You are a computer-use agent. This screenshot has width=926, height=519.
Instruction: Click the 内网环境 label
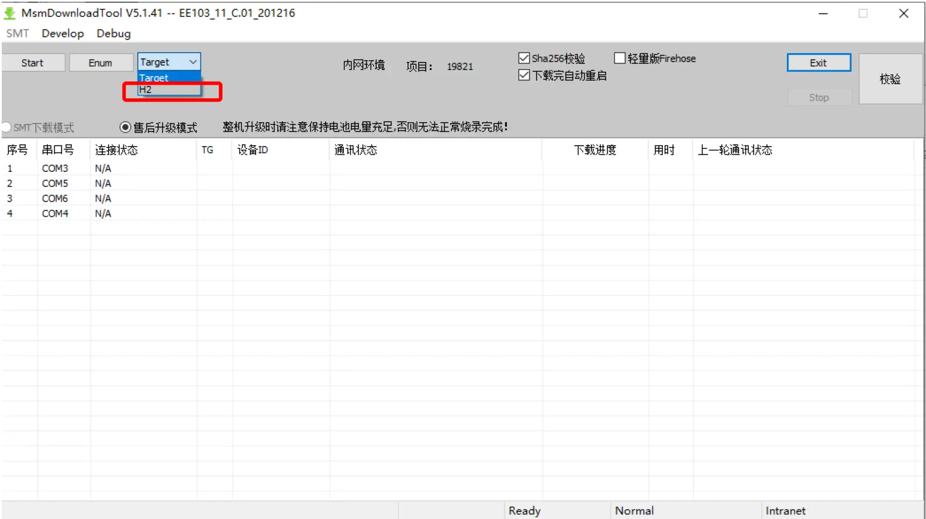coord(364,65)
